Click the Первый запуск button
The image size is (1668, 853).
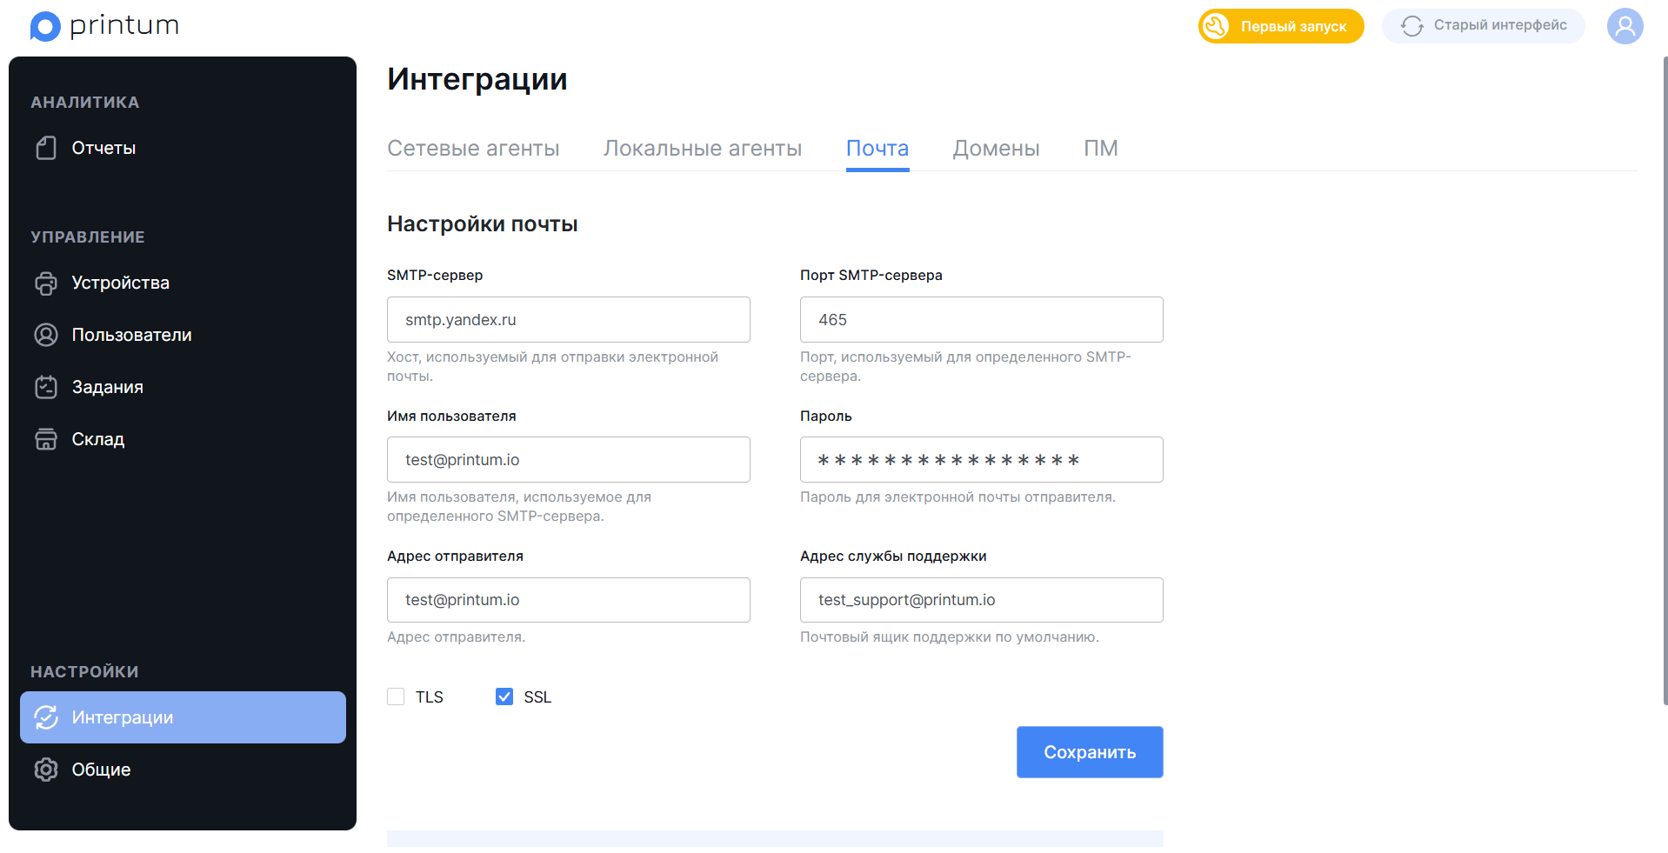(1281, 26)
